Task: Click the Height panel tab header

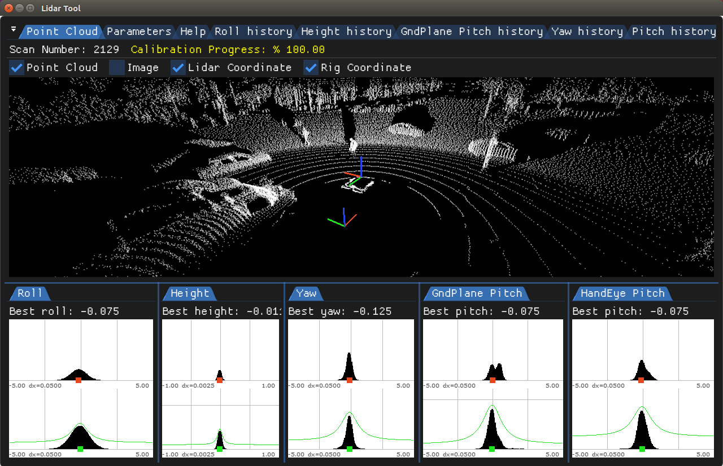Action: 190,293
